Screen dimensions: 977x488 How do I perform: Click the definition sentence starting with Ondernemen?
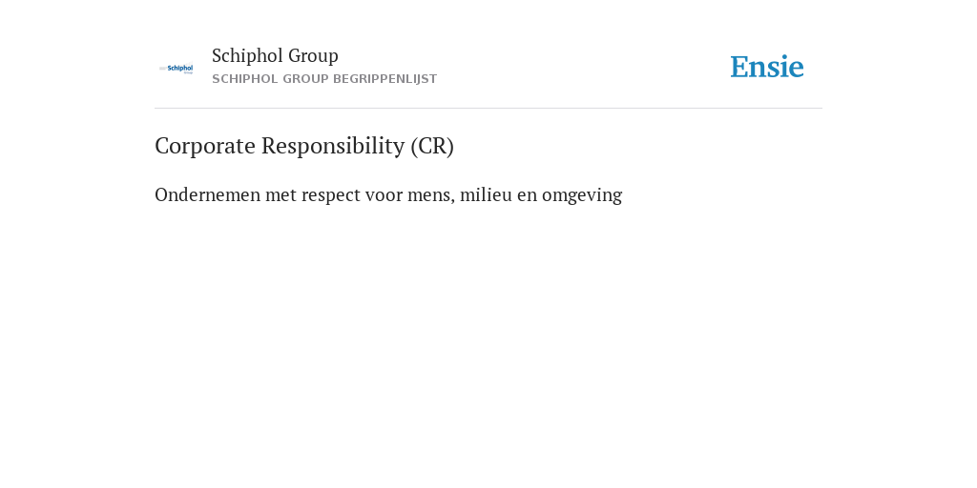click(x=388, y=194)
